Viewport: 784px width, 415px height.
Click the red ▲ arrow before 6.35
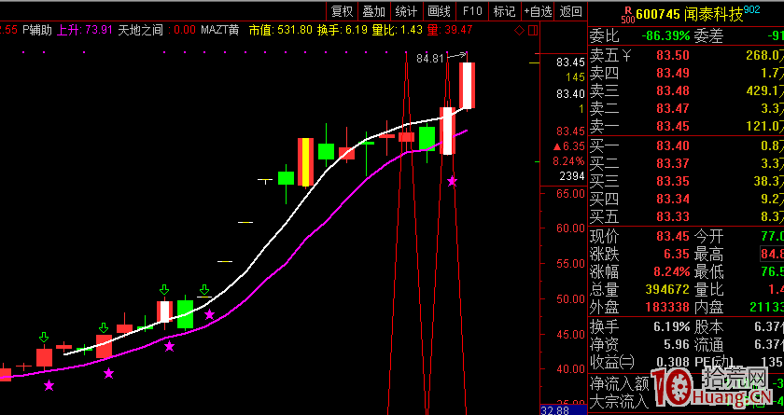click(x=556, y=146)
